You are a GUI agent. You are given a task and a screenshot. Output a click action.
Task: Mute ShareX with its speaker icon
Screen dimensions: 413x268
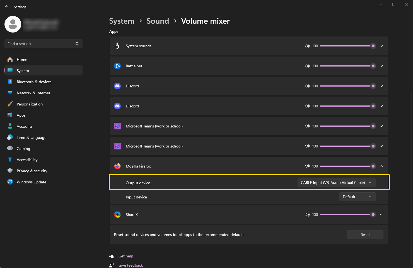tap(307, 215)
